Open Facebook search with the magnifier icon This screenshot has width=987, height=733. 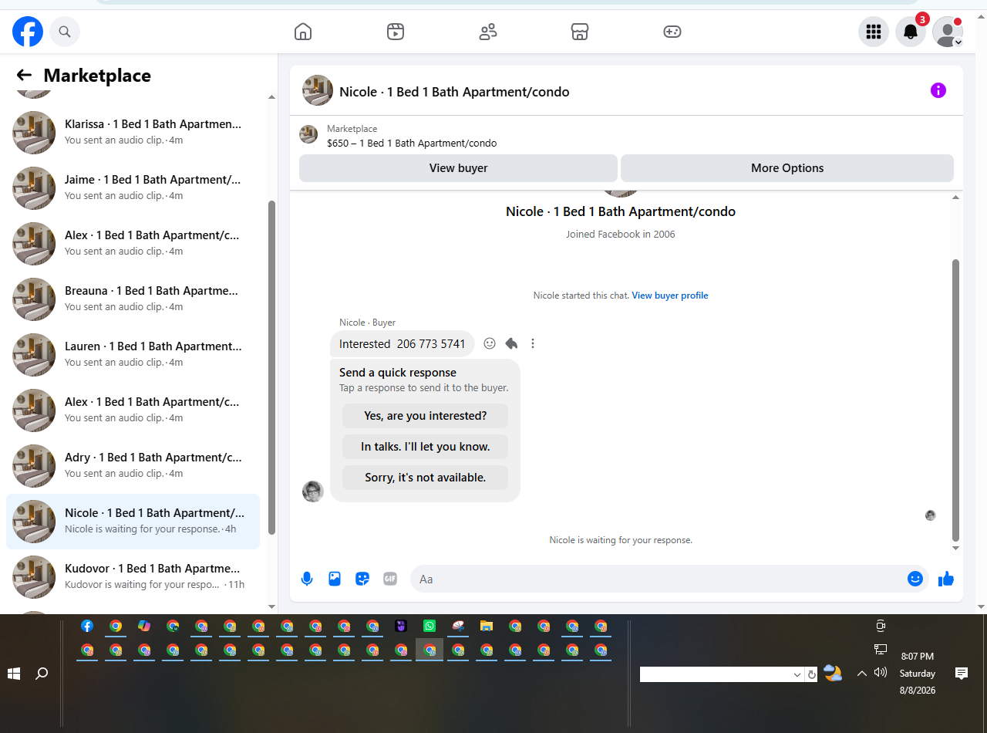click(65, 32)
